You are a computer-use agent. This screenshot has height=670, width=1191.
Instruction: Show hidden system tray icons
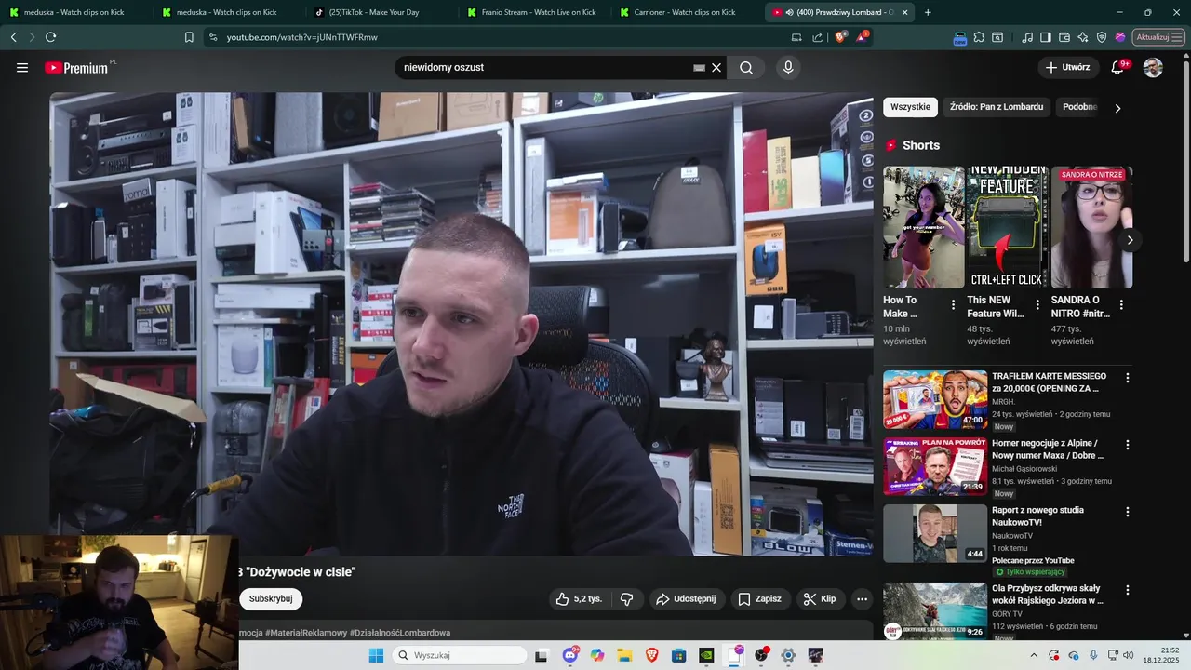(1034, 655)
